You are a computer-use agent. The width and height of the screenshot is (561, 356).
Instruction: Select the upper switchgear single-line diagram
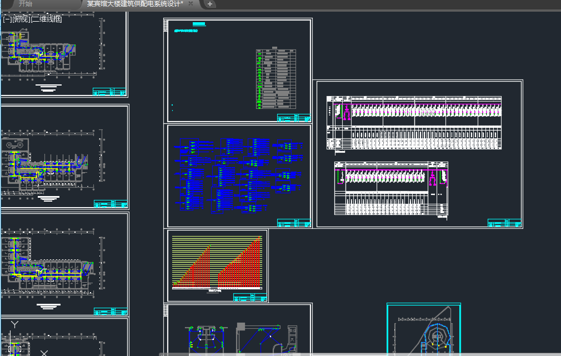414,122
